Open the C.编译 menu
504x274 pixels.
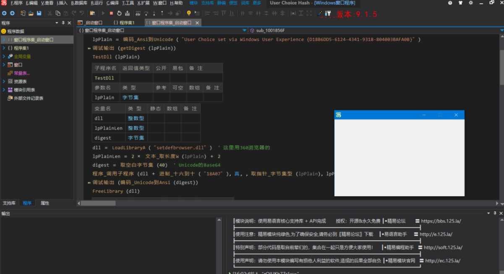112,3
